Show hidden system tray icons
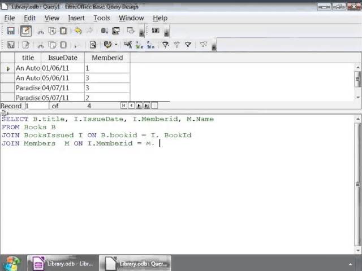Viewport: 362px width, 271px height. [x=350, y=264]
